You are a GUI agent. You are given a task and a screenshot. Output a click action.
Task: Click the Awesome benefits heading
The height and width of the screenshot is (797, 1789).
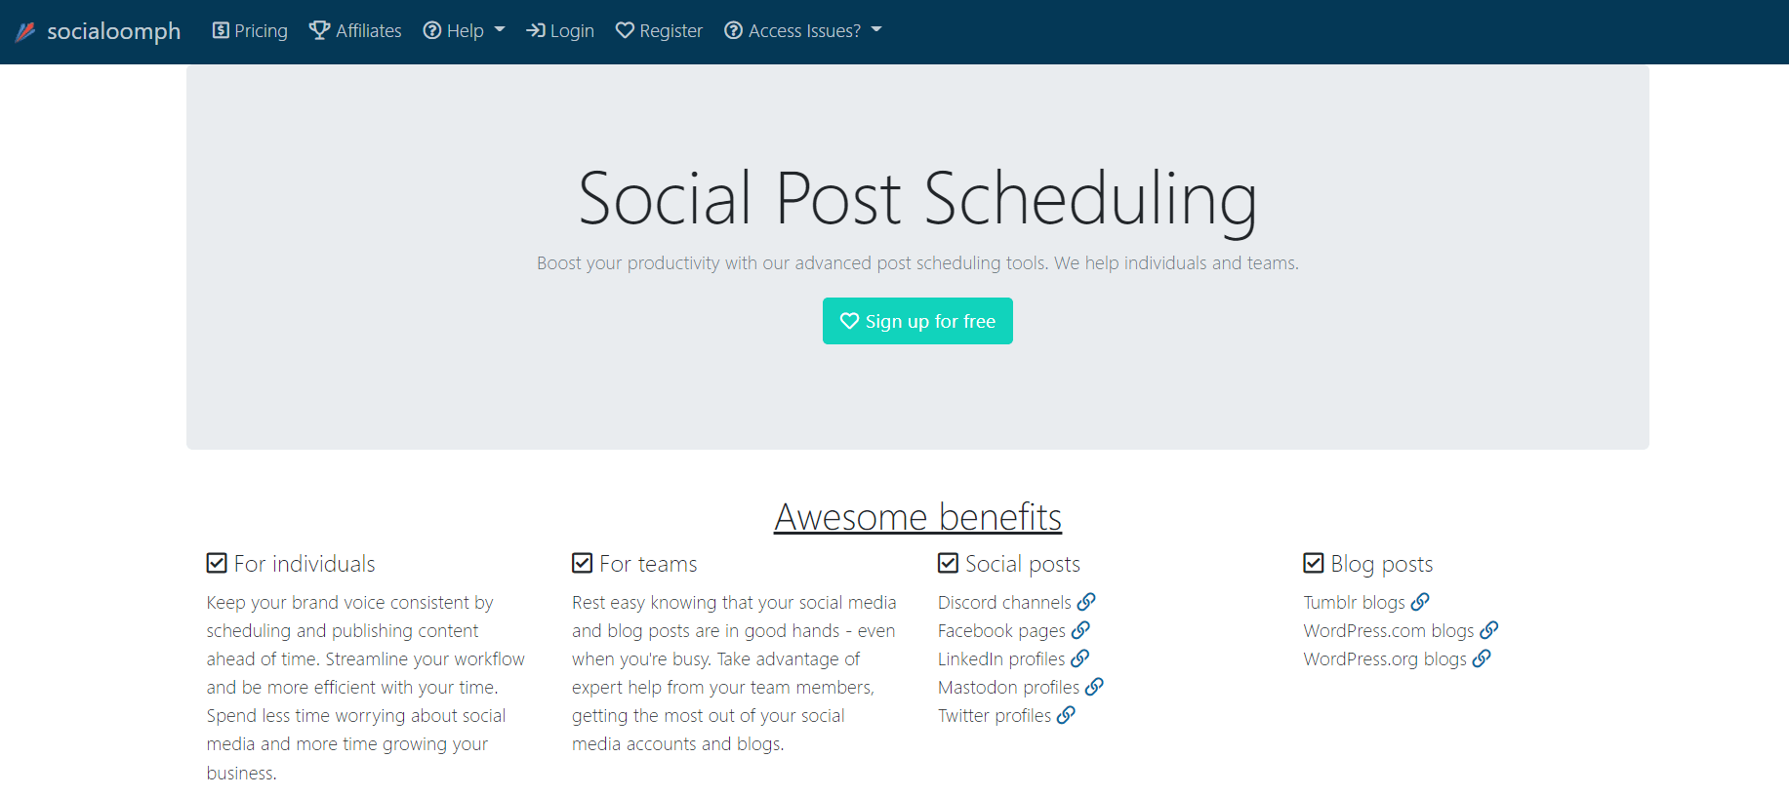point(917,517)
